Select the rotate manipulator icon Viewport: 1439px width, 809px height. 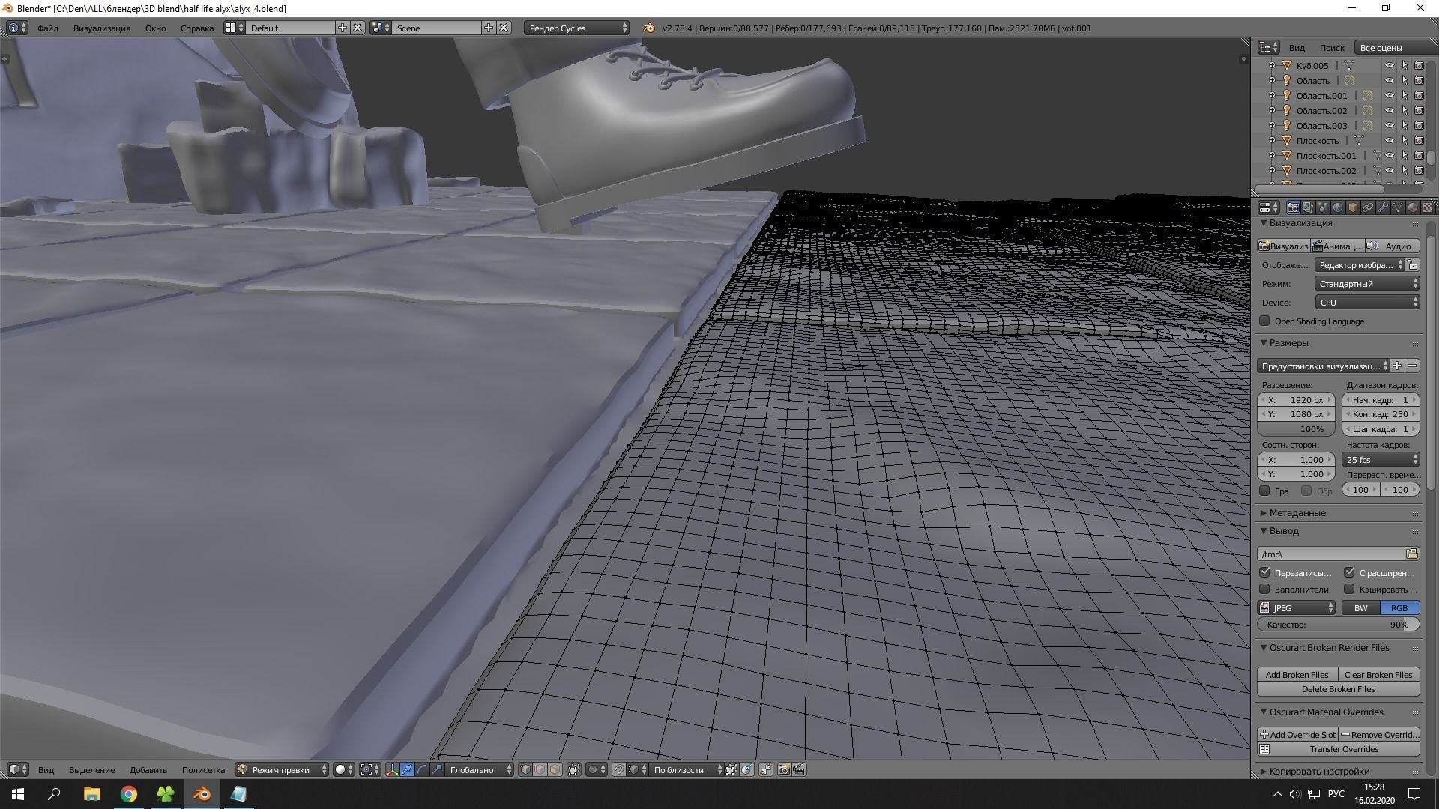423,769
